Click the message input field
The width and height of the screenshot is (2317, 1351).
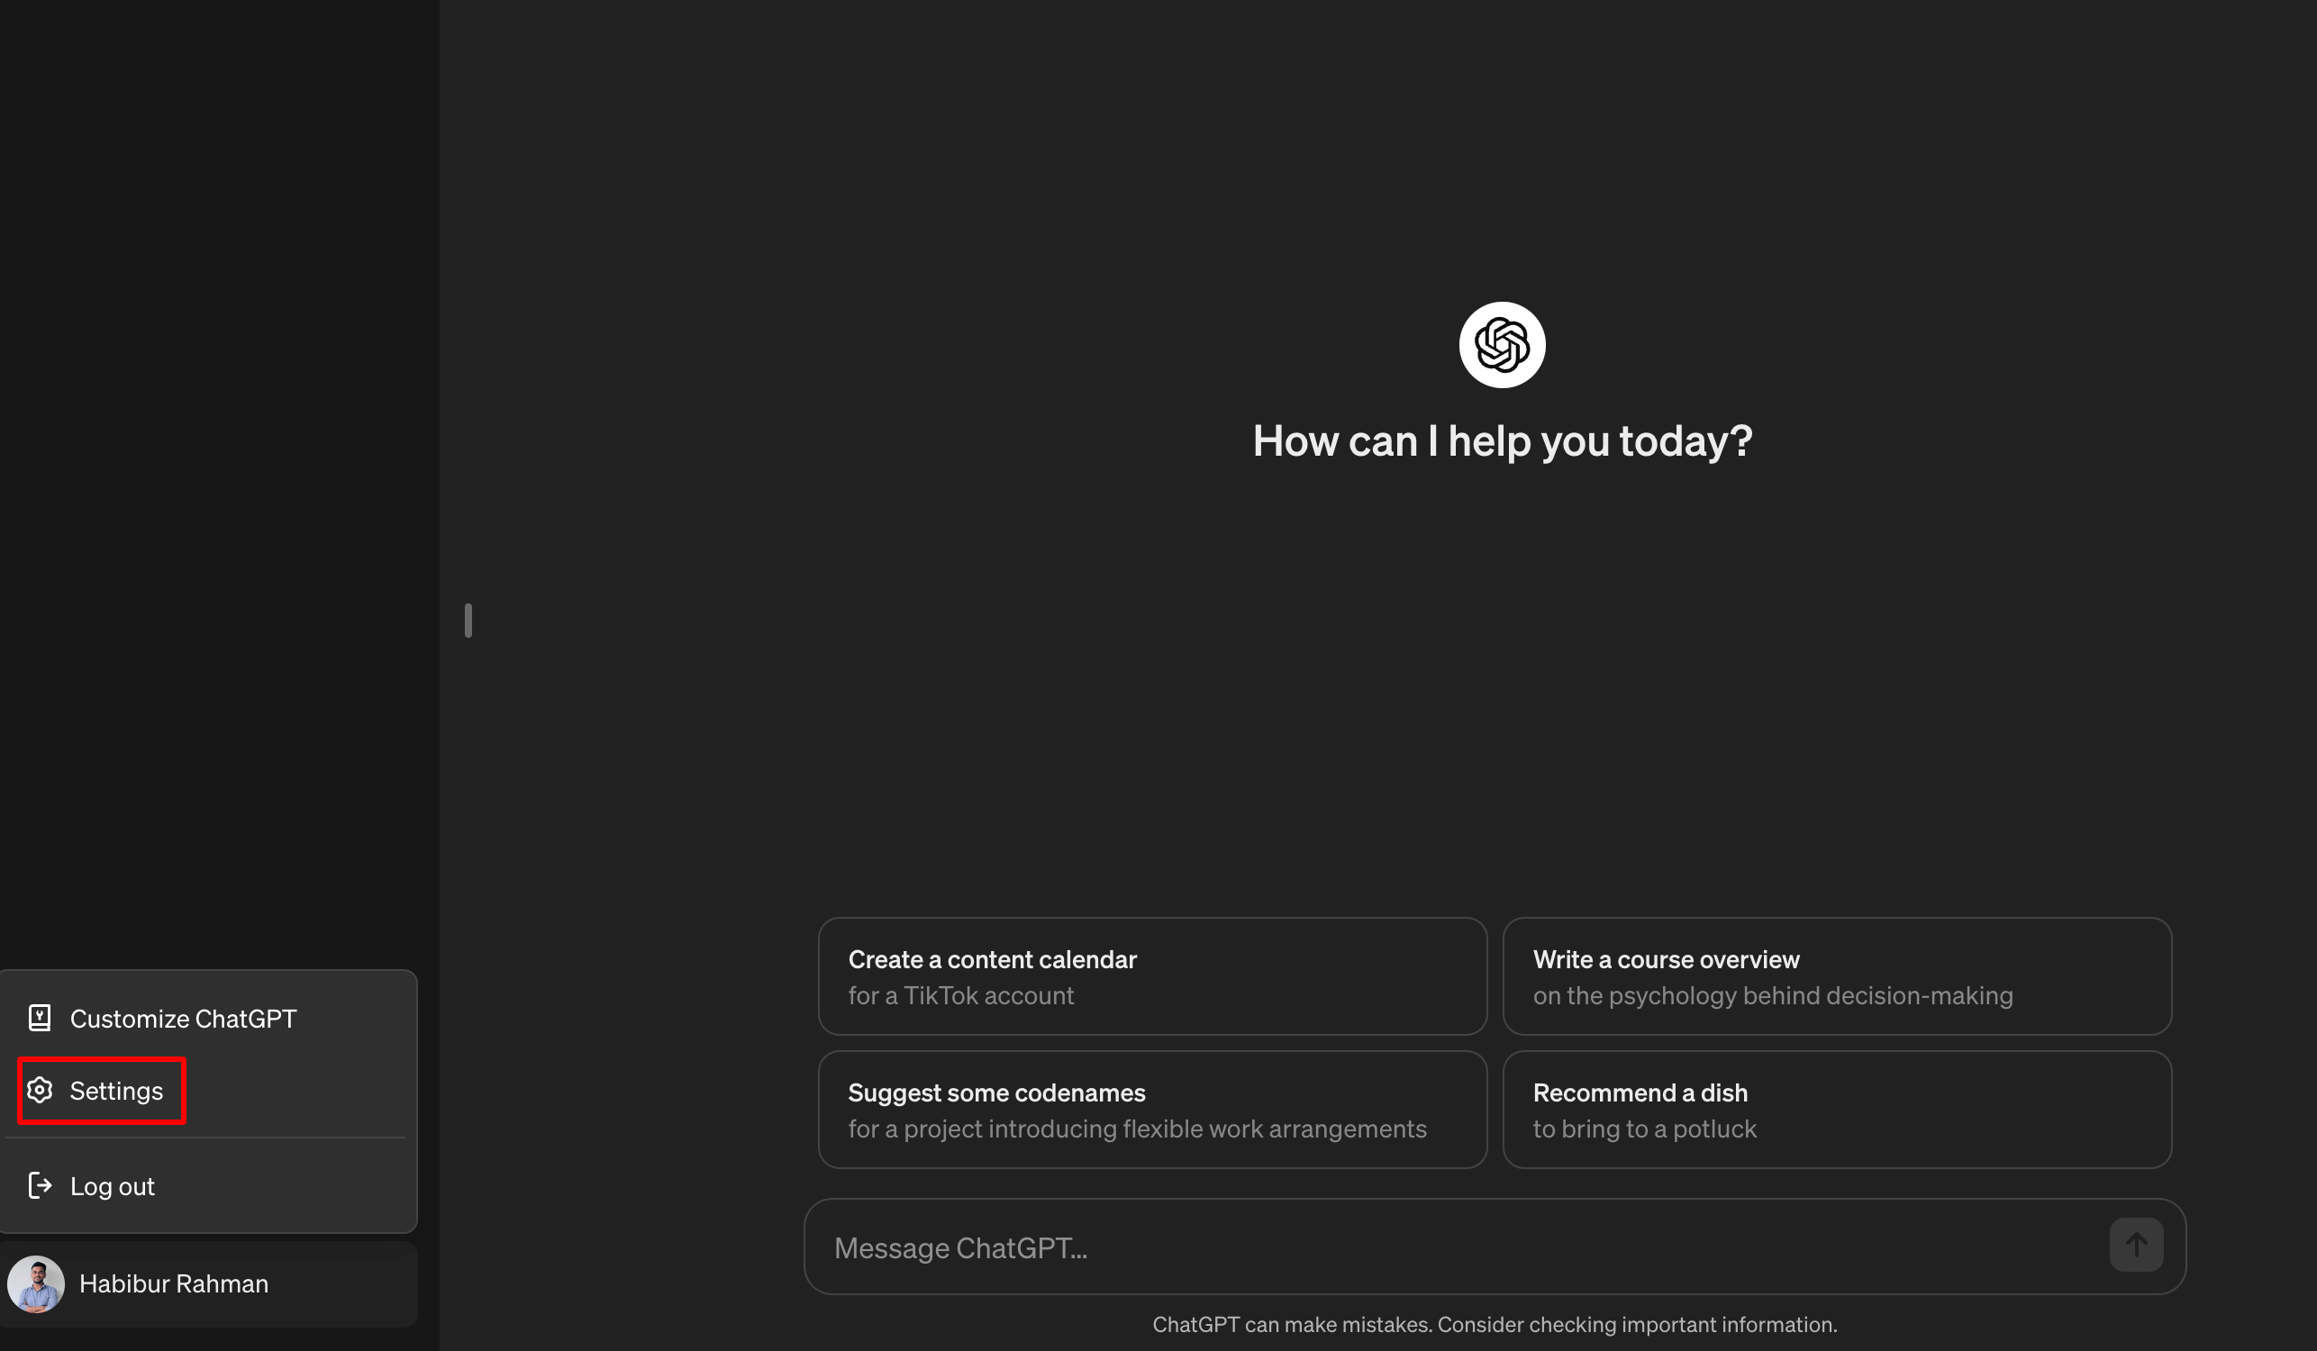tap(1495, 1247)
